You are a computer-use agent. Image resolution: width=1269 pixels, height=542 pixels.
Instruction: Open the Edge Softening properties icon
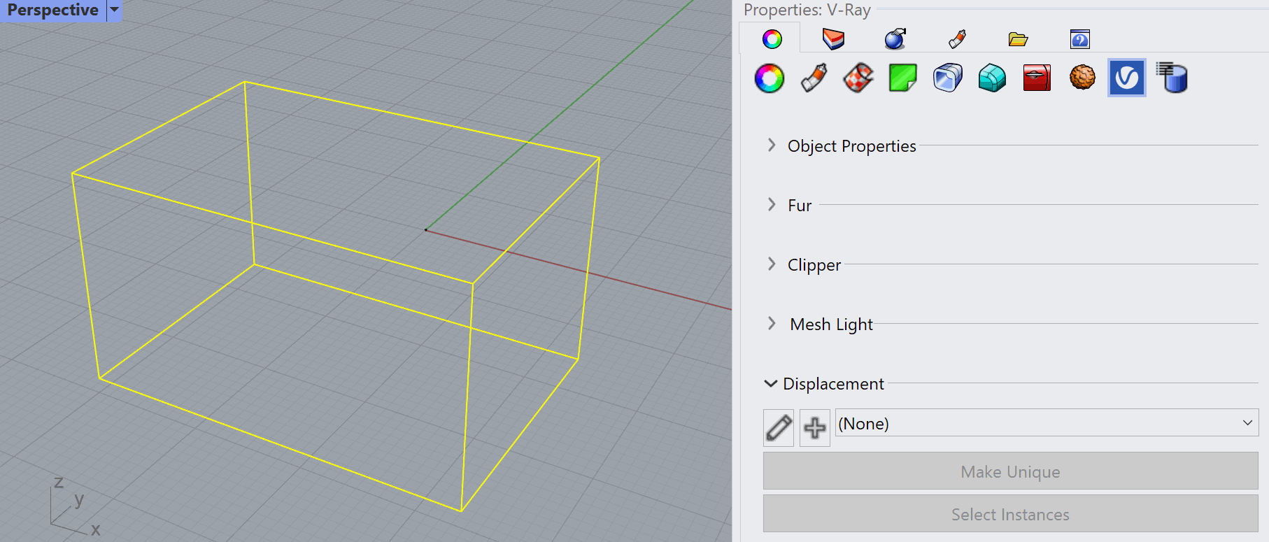[x=948, y=78]
